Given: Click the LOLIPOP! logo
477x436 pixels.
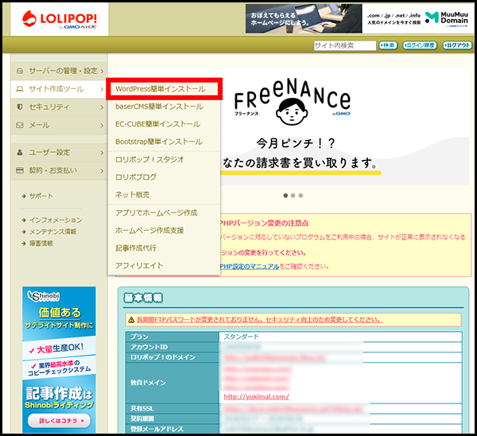Looking at the screenshot, I should click(58, 18).
